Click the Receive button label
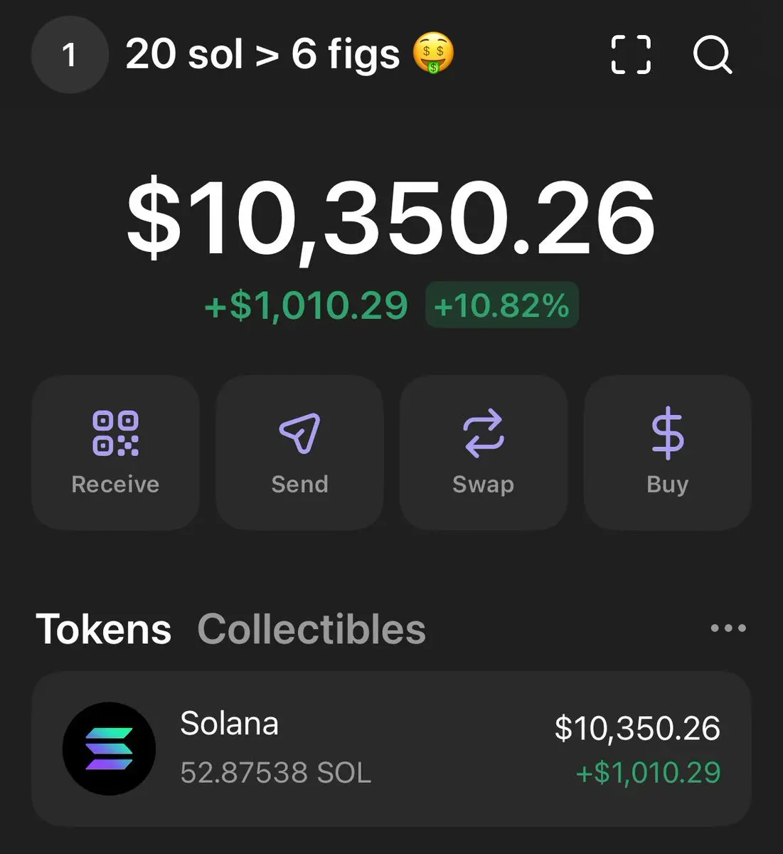Screen dimensions: 783x854 [x=115, y=485]
